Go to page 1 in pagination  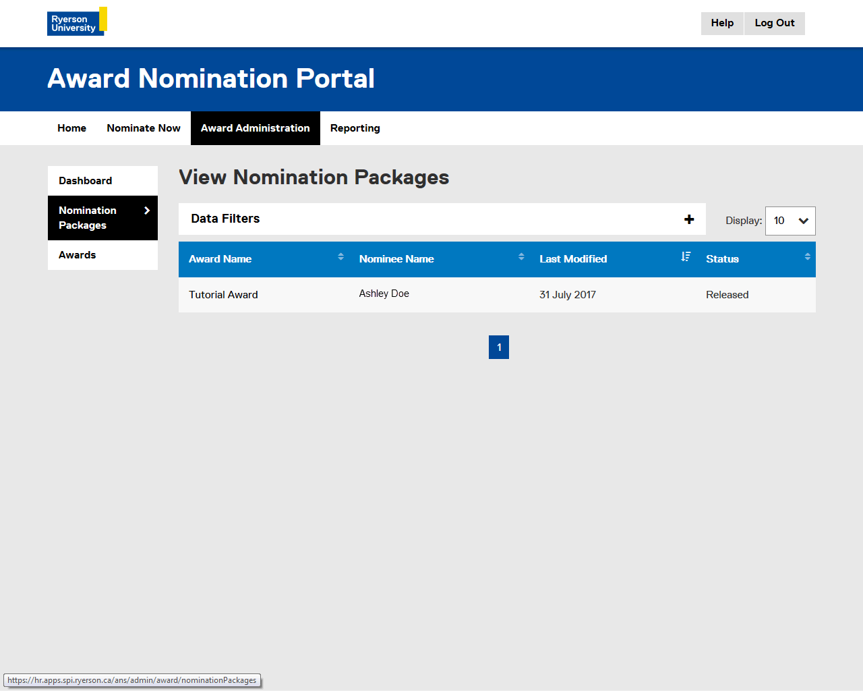click(499, 348)
